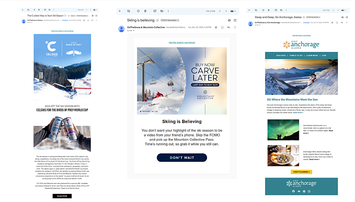Print the Skiing is Believing email
This screenshot has width=355, height=202.
(x=229, y=20)
